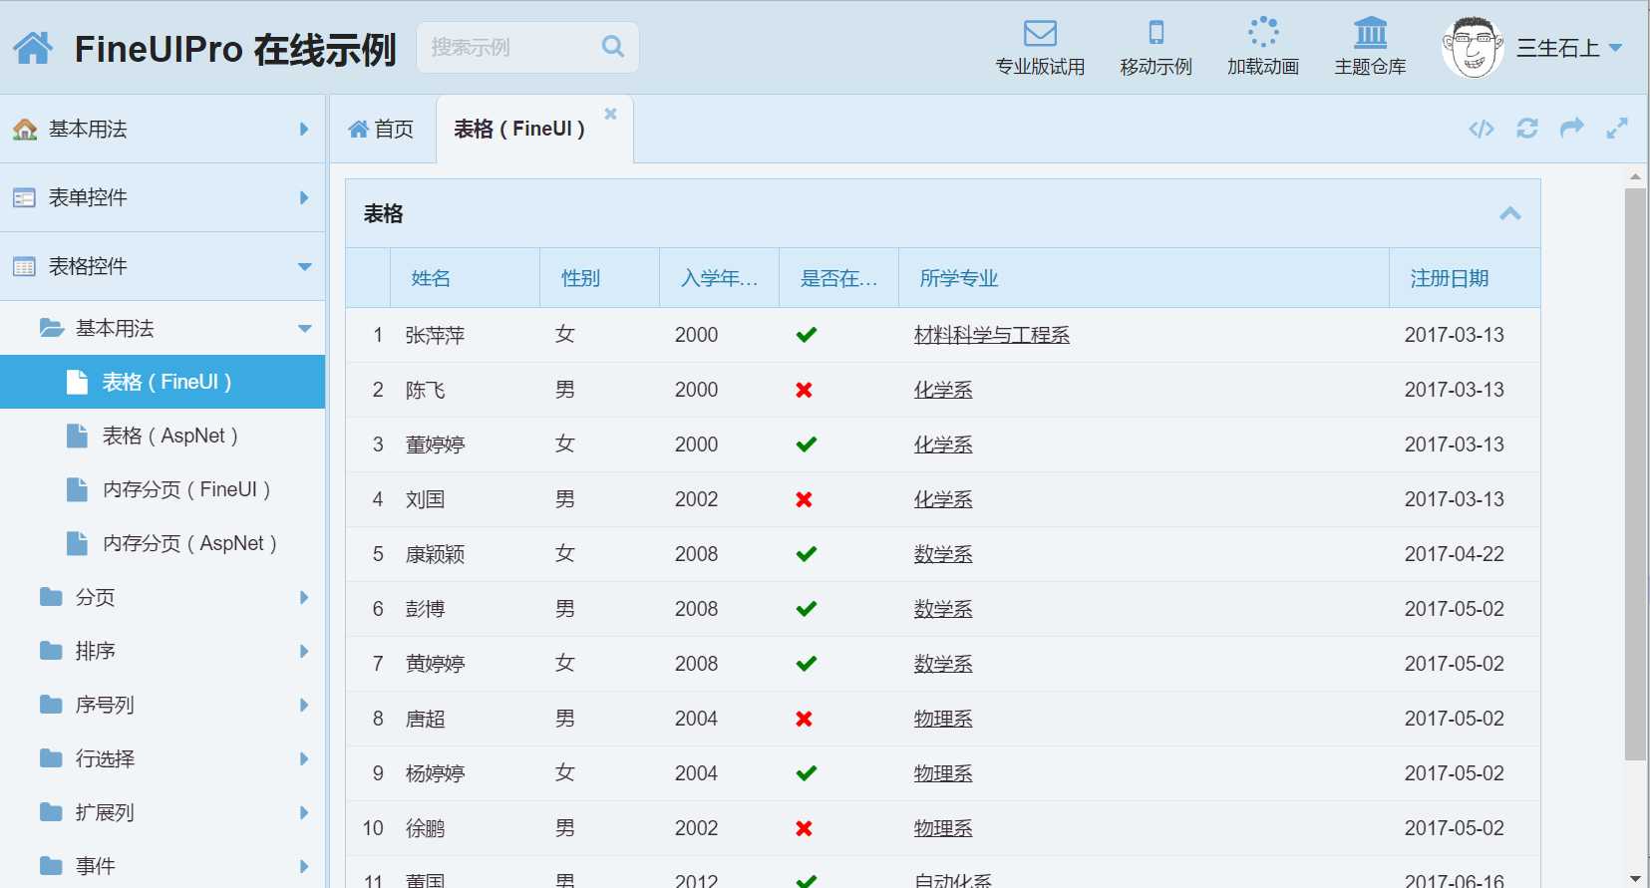Collapse the 表格控件 menu
1650x888 pixels.
point(163,266)
